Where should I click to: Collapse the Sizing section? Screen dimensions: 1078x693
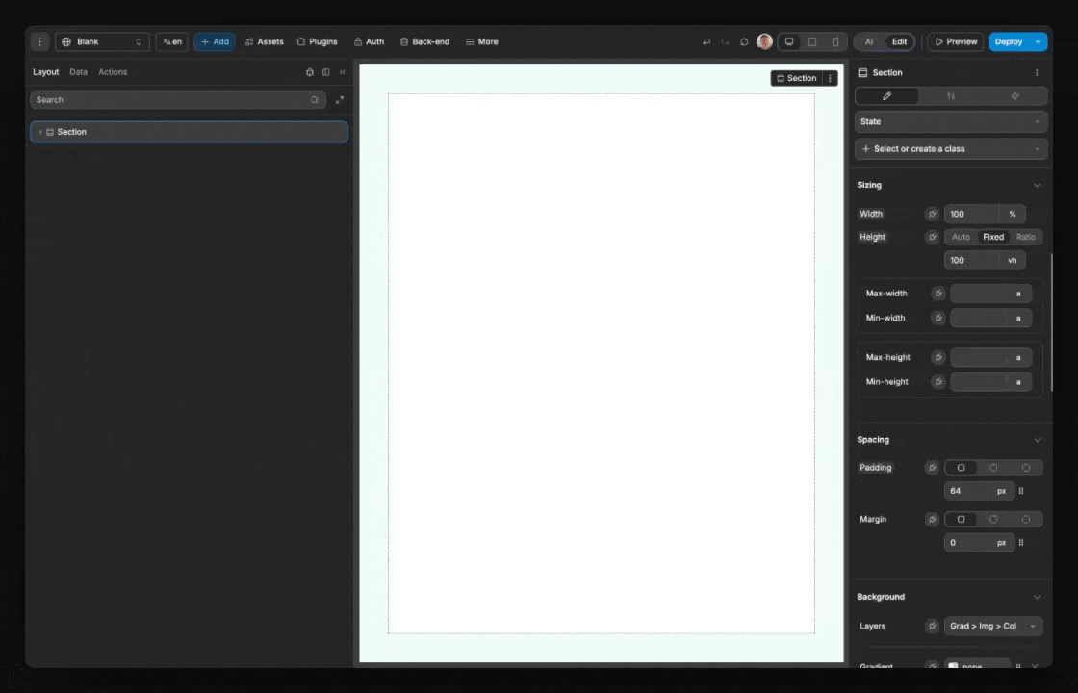tap(1037, 184)
